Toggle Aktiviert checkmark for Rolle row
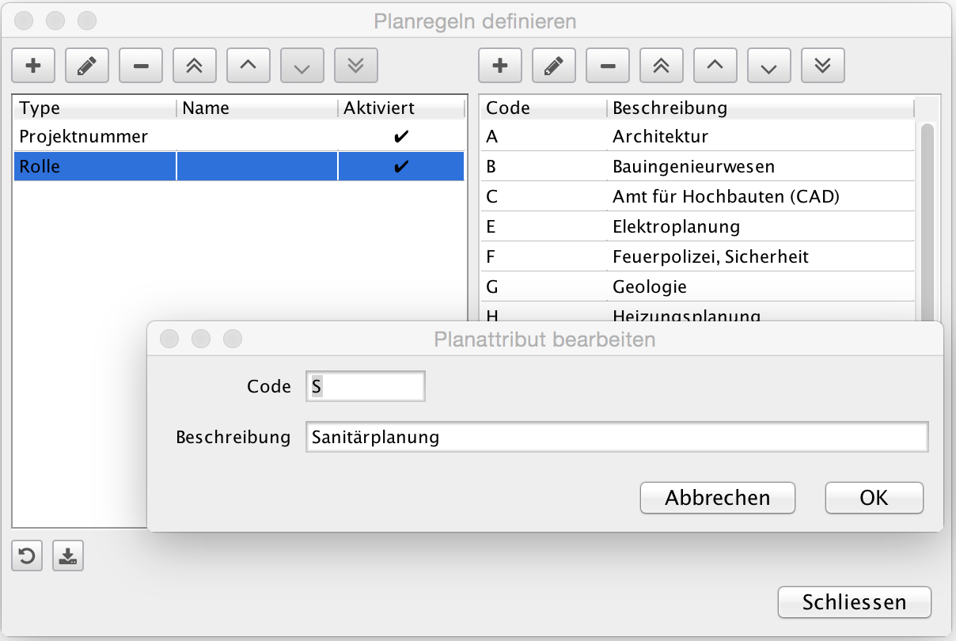 coord(401,167)
